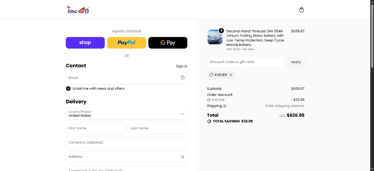
Task: Remove the AVELIEN discount code
Action: pyautogui.click(x=231, y=75)
